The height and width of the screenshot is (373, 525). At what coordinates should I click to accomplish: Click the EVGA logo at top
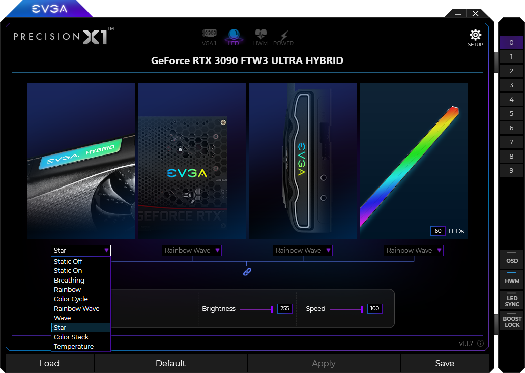coord(49,9)
